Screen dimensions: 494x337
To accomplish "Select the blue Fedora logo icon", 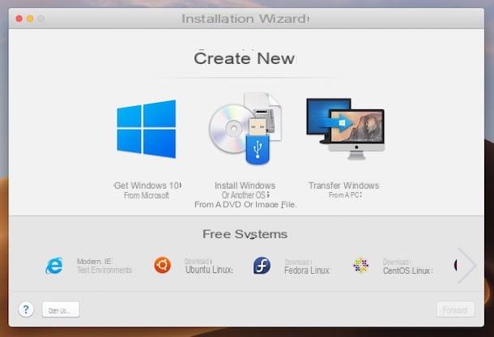I will click(262, 265).
